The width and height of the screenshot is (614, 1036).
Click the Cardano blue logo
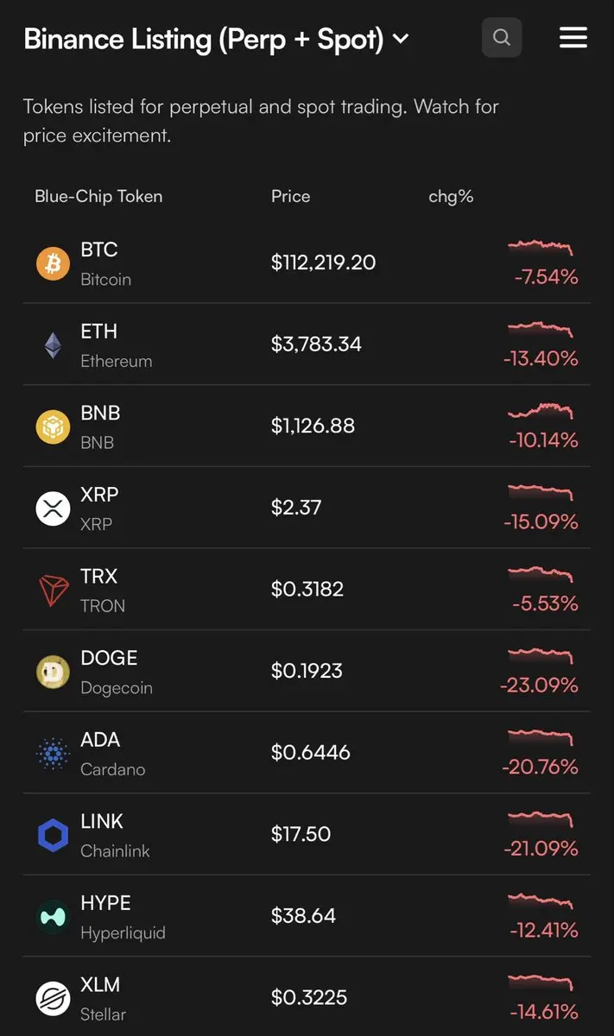[53, 754]
